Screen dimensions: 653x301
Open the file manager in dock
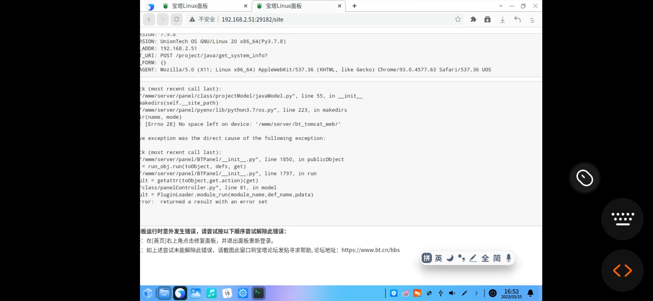pos(164,293)
